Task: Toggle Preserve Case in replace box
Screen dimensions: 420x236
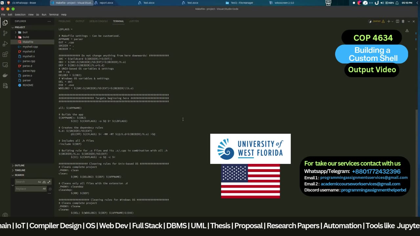Action: coord(44,189)
